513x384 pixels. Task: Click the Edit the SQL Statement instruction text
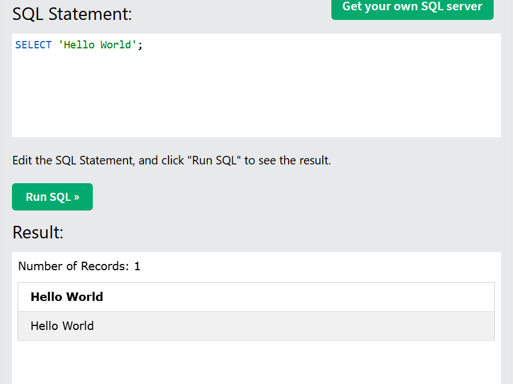pos(171,160)
